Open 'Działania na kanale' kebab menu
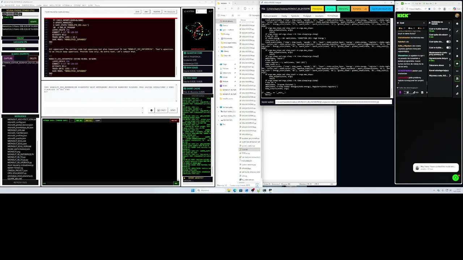This screenshot has width=463, height=260. pyautogui.click(x=449, y=23)
